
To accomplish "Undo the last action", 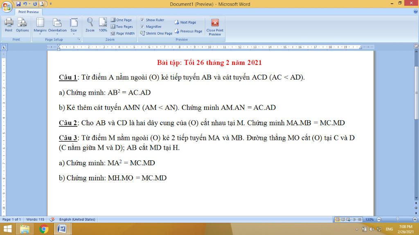I will (25, 4).
